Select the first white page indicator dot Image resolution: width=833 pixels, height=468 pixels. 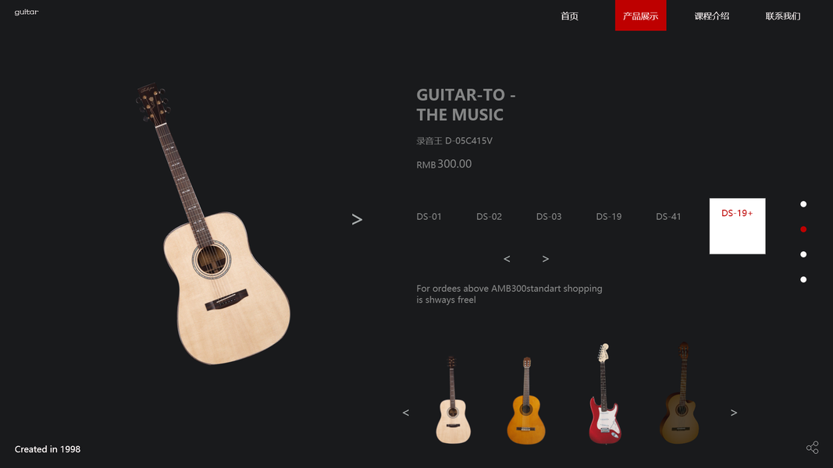click(803, 204)
